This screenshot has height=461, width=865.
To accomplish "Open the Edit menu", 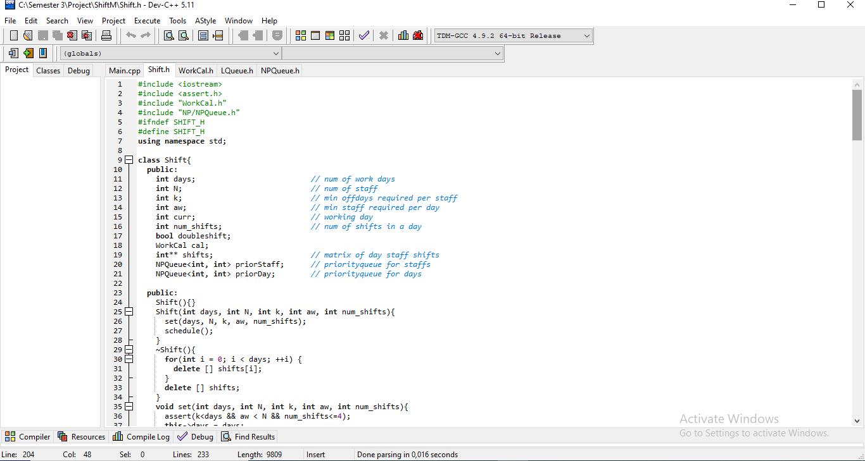I will tap(31, 21).
